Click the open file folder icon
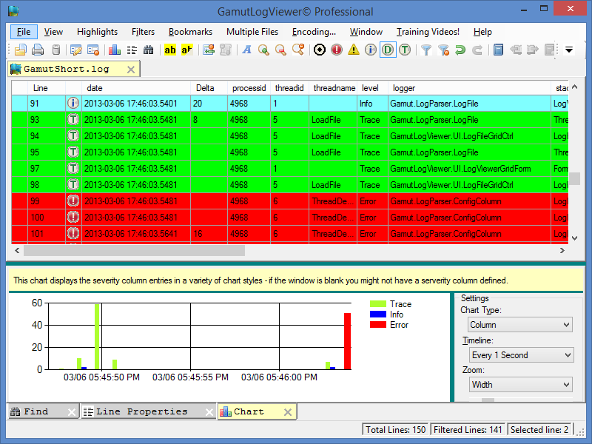592x444 pixels. click(21, 50)
